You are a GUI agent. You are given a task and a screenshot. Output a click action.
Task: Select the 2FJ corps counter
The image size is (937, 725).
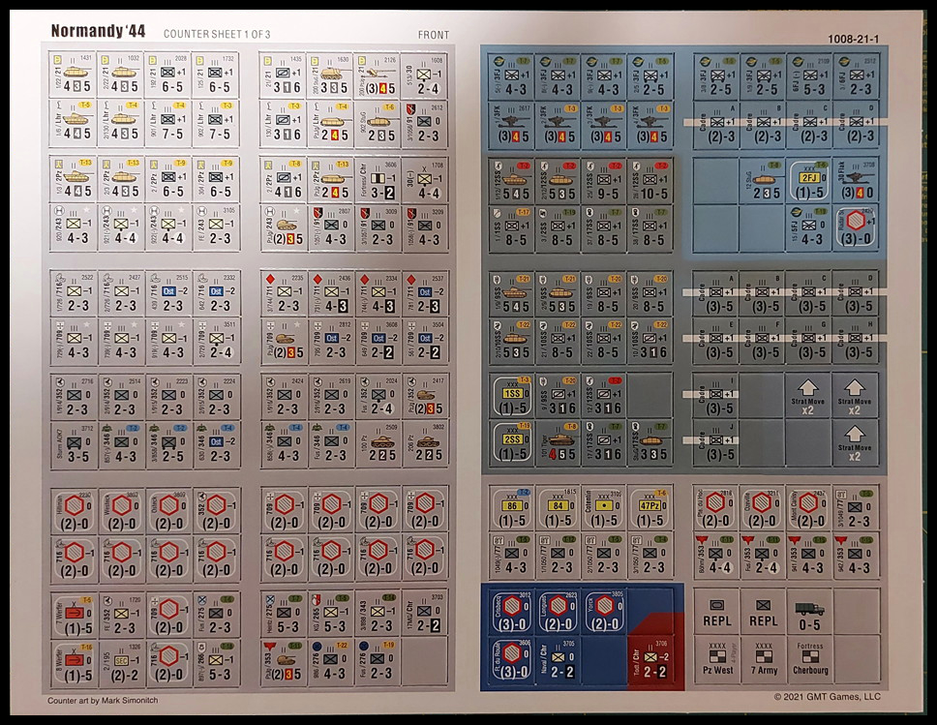(x=809, y=180)
